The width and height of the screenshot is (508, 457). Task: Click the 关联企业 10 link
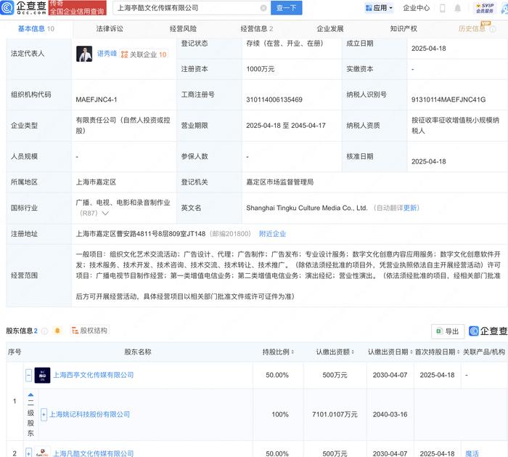pyautogui.click(x=144, y=54)
